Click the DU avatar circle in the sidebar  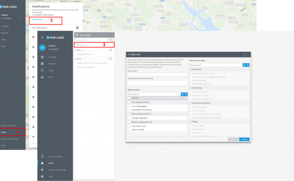coord(43,48)
